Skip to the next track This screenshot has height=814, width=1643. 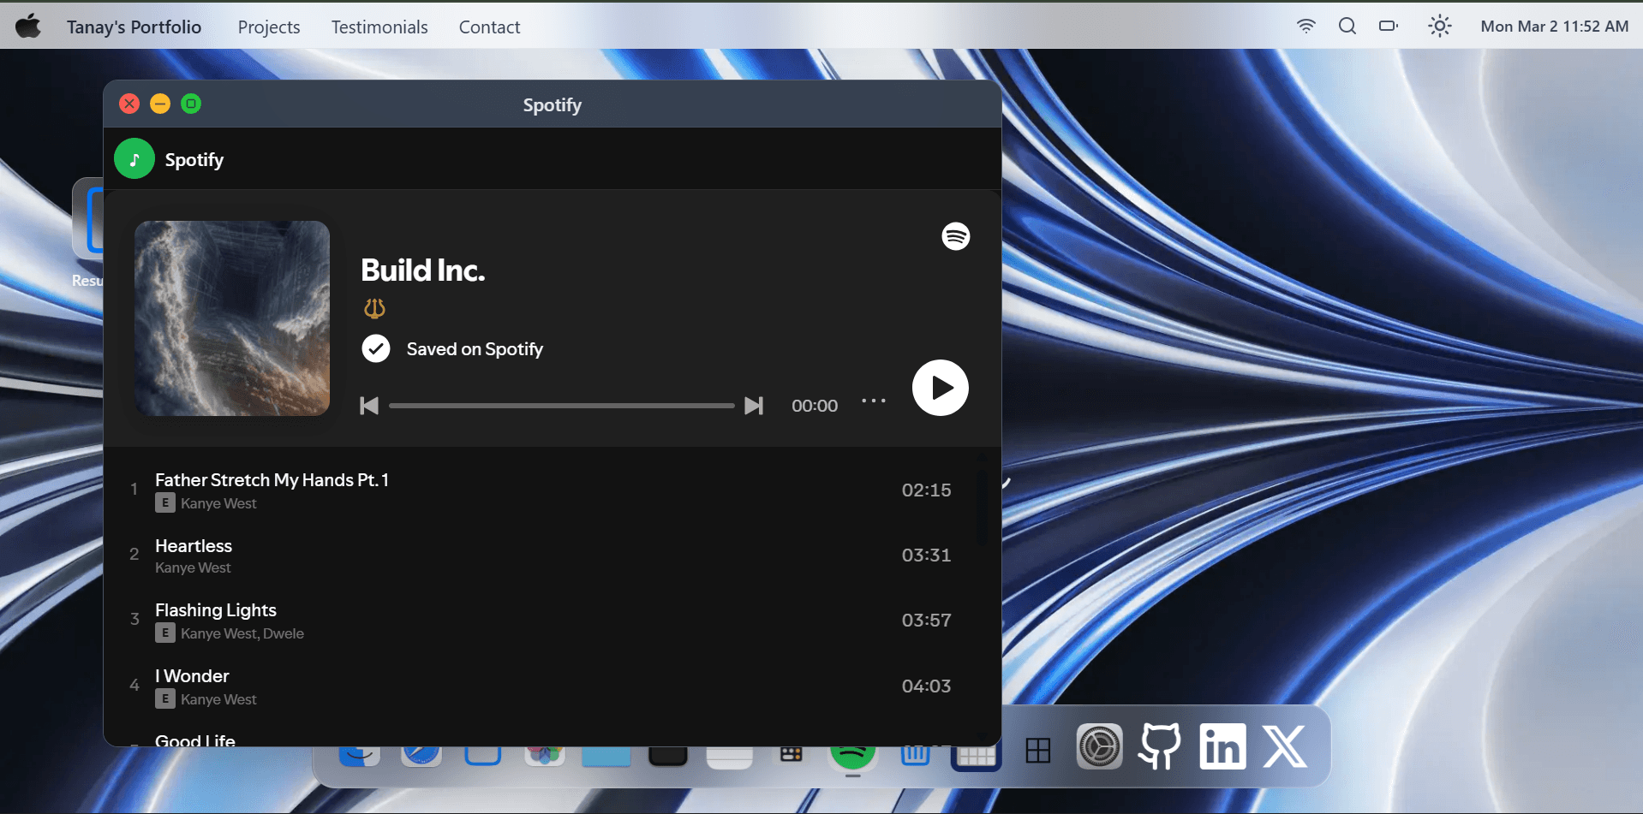pyautogui.click(x=753, y=405)
